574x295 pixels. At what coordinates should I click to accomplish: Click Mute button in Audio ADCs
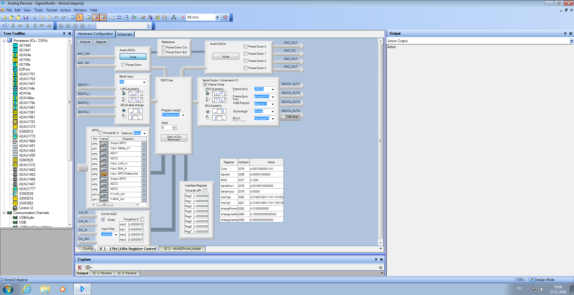133,57
